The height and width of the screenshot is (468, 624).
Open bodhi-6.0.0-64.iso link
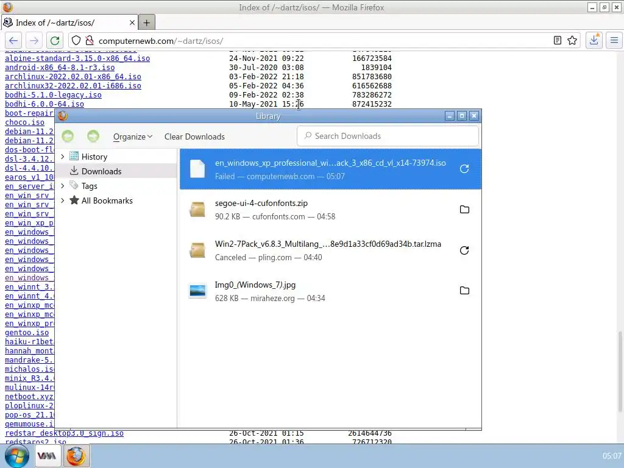coord(44,104)
